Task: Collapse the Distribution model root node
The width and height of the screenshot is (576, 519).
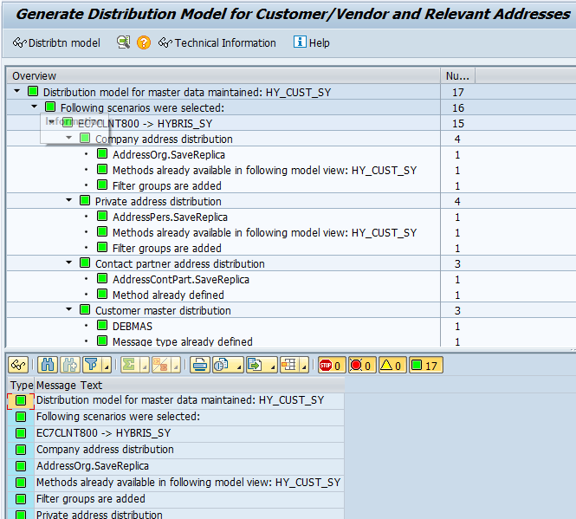Action: [17, 92]
